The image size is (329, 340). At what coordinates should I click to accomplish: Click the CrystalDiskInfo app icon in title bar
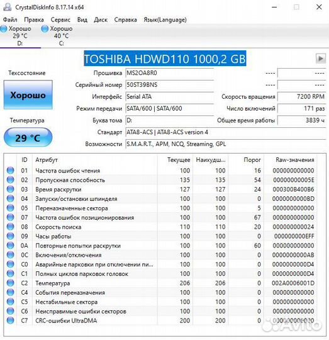click(x=7, y=7)
